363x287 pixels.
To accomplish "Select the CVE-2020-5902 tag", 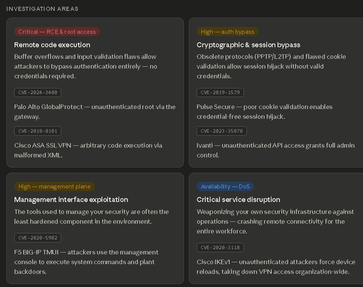I will (x=37, y=238).
